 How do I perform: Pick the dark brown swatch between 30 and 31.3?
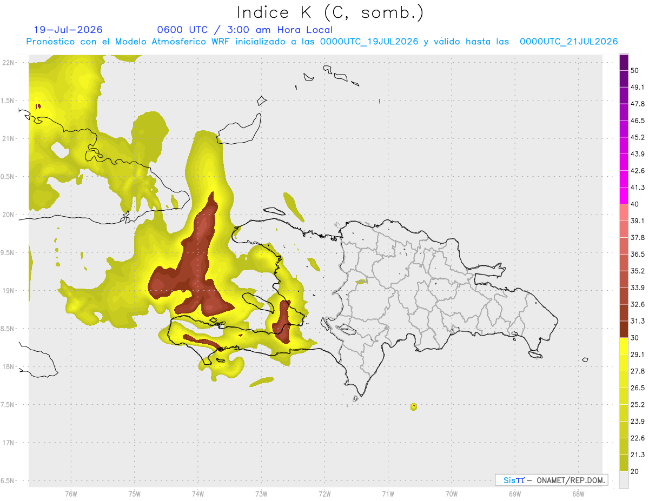pyautogui.click(x=624, y=329)
